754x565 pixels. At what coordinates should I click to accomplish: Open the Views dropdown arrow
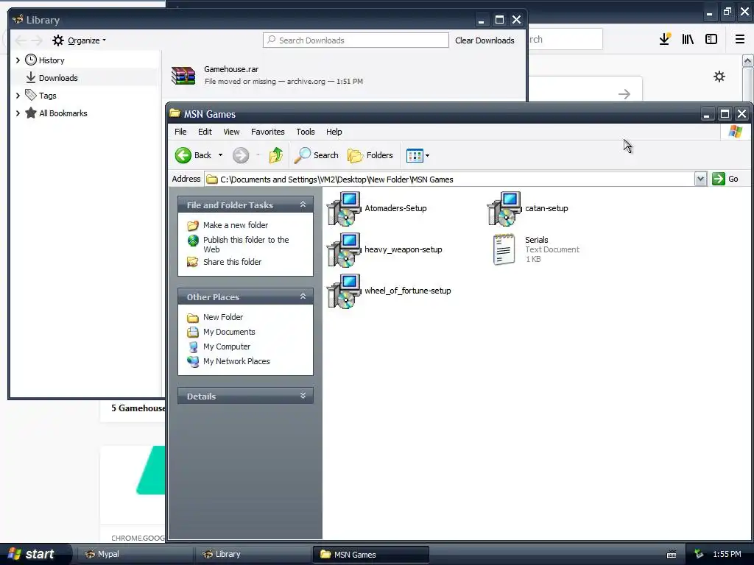tap(427, 155)
